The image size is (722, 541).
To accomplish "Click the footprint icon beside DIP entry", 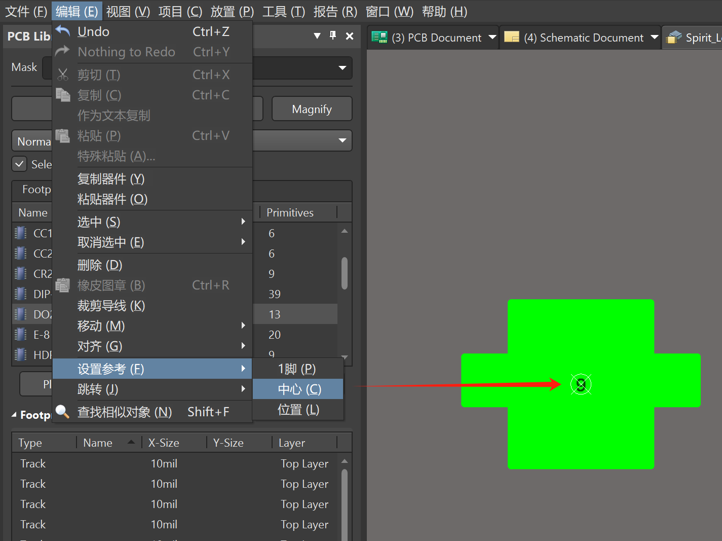I will (21, 294).
